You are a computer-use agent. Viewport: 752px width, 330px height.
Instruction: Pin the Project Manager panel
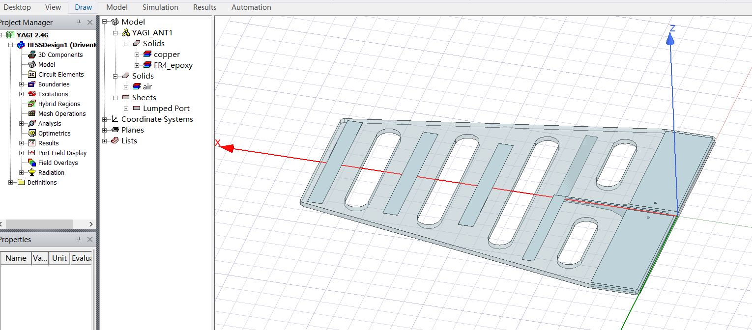pos(79,23)
